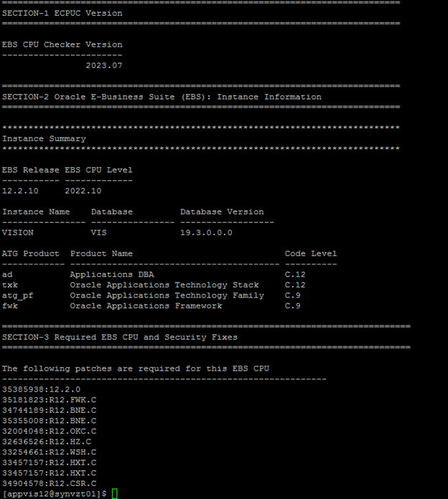Click the checker version value 2023.07
Image resolution: width=448 pixels, height=499 pixels.
(x=104, y=65)
